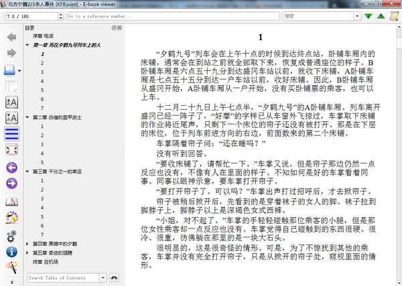This screenshot has width=402, height=286.
Task: Click the paragraph starting 车掌隔着帘子问
Action: [211, 143]
